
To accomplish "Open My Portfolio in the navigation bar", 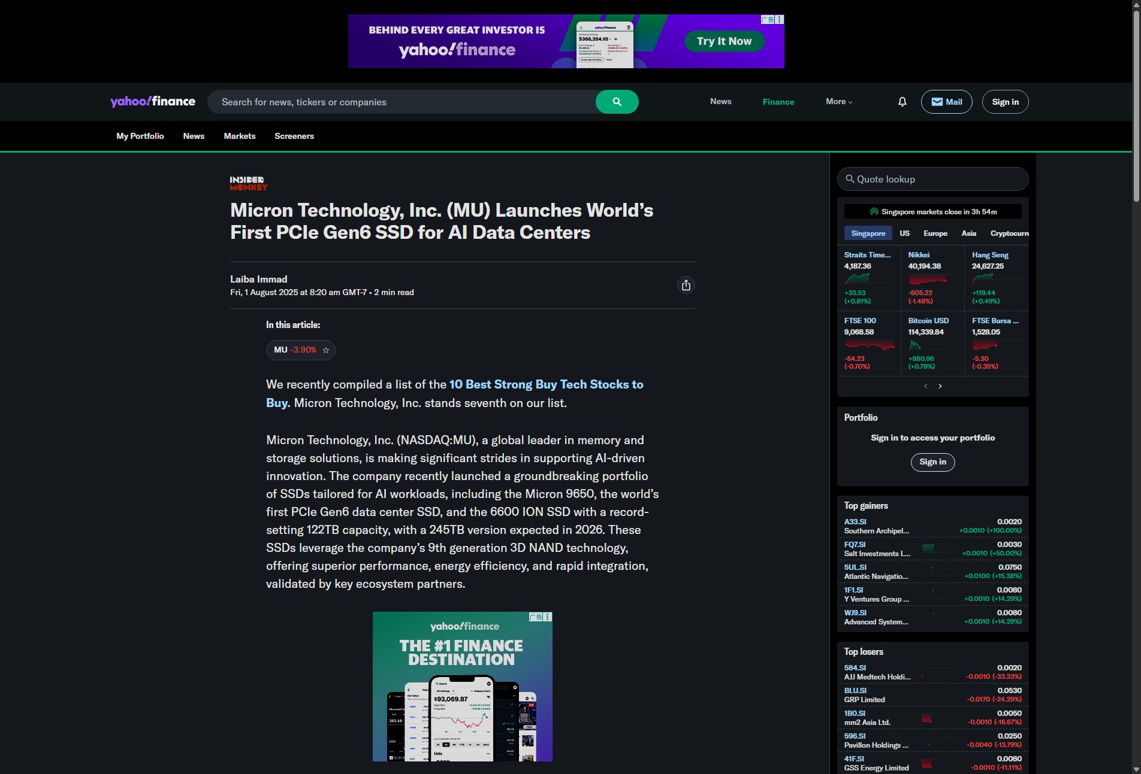I will click(x=140, y=136).
